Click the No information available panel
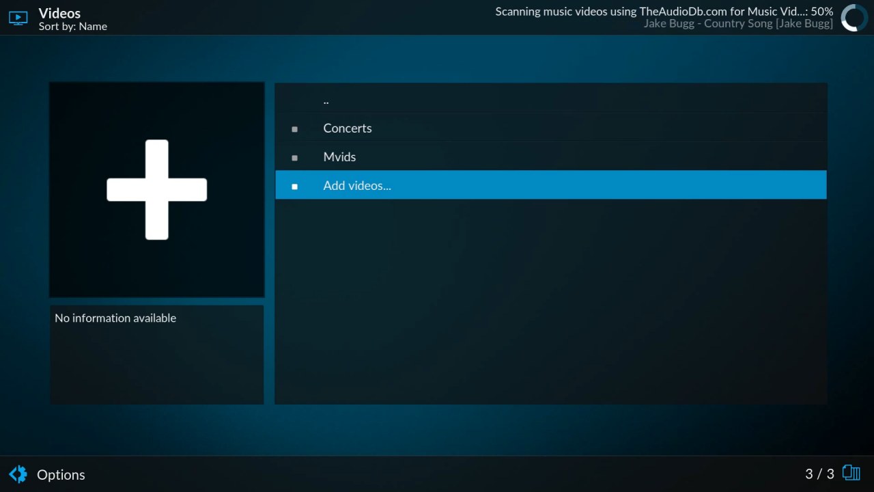874x492 pixels. click(156, 354)
